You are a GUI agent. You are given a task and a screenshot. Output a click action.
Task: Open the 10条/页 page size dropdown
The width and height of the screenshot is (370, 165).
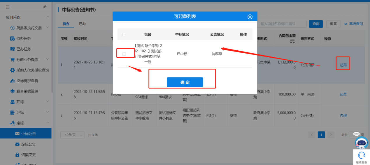(72, 135)
